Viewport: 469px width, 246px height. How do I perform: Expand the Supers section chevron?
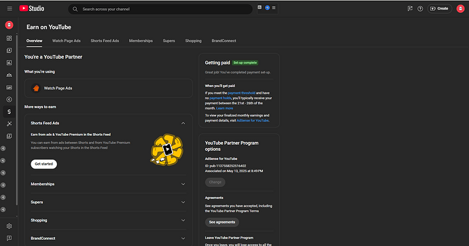tap(183, 203)
